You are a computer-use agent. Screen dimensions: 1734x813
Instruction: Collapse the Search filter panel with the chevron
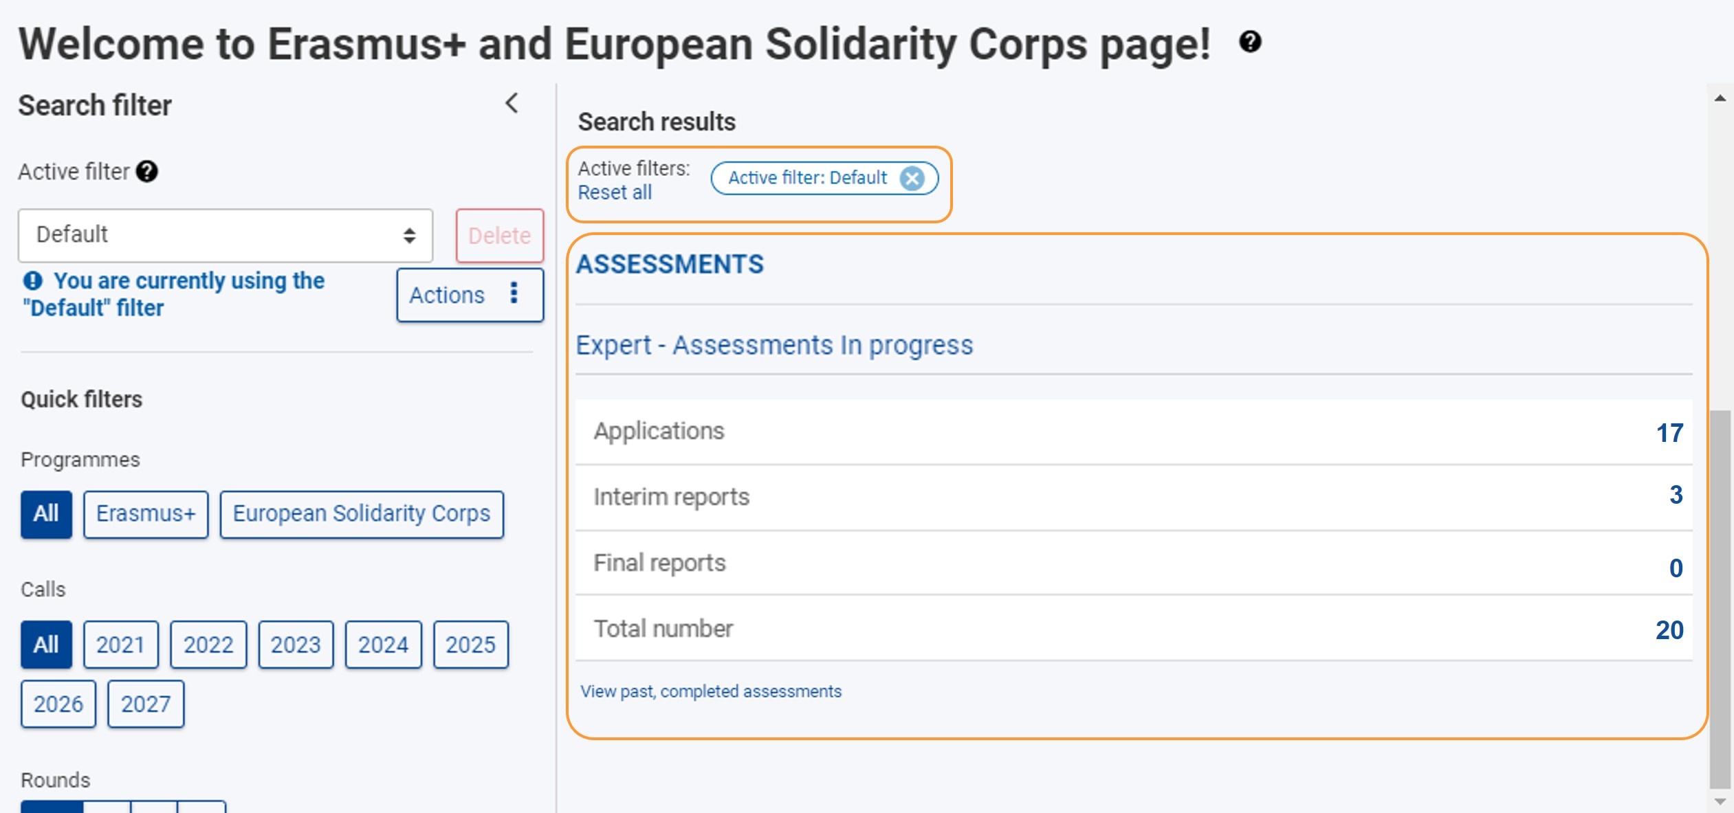(512, 103)
